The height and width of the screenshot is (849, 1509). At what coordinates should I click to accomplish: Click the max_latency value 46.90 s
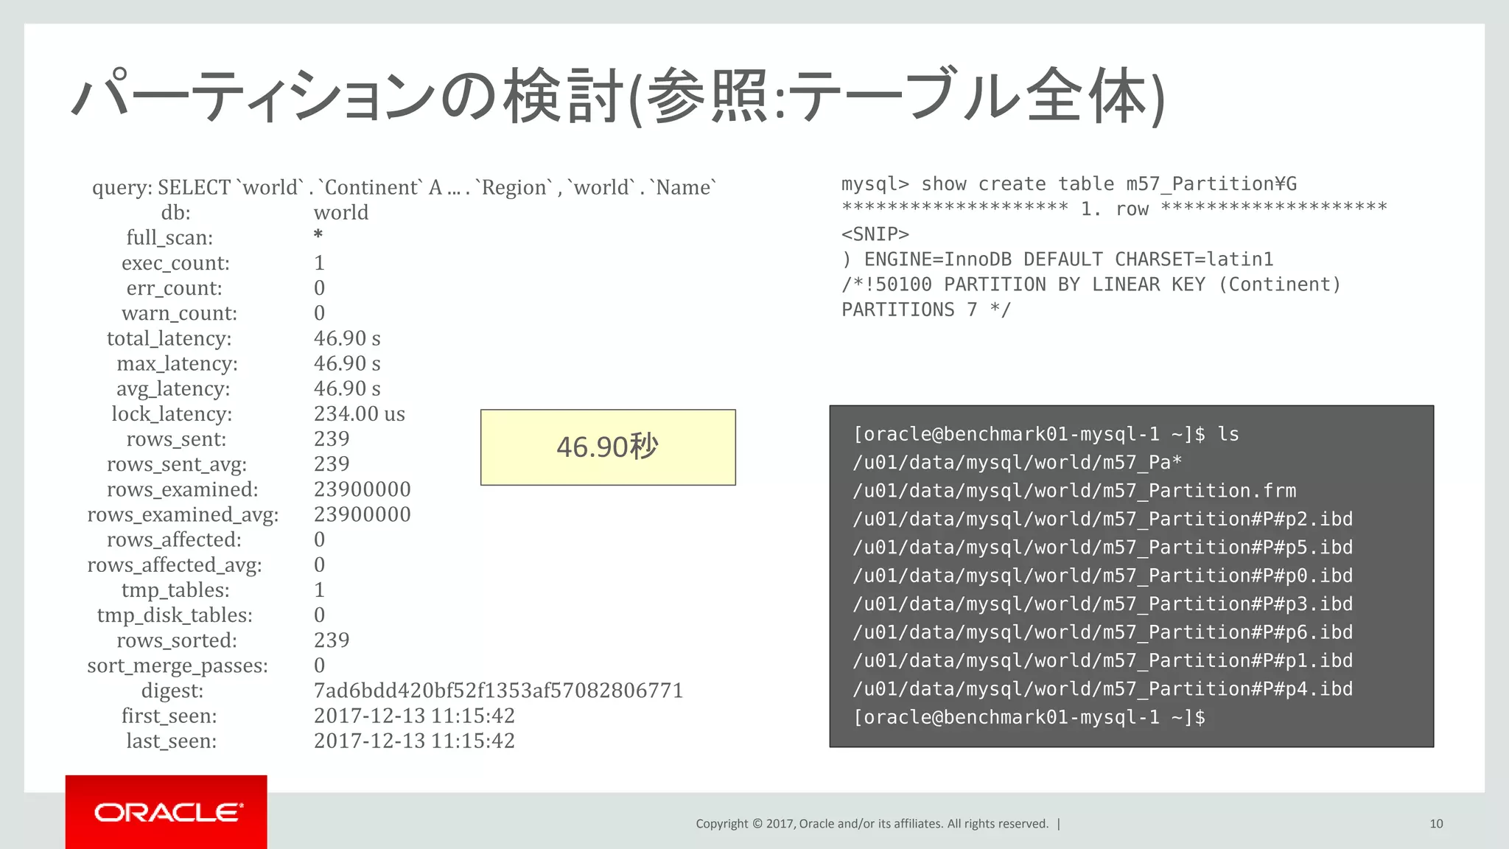(347, 363)
